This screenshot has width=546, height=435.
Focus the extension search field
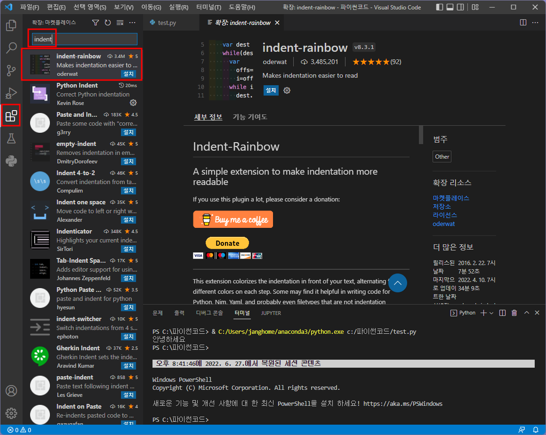pyautogui.click(x=85, y=39)
